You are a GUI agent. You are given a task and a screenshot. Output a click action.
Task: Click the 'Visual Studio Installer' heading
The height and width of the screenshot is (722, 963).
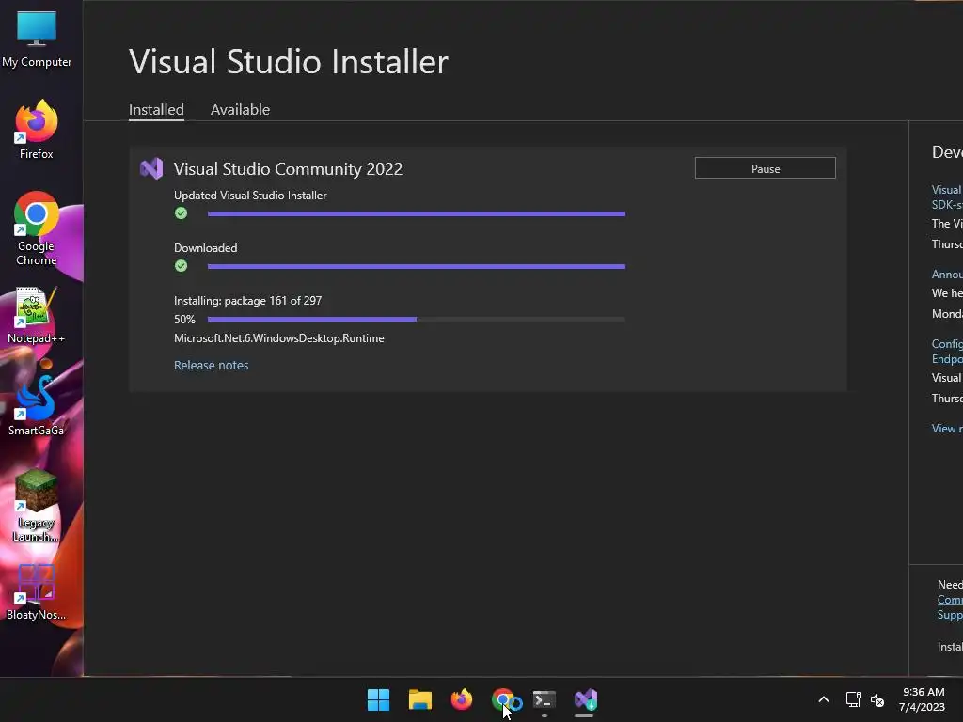[289, 61]
